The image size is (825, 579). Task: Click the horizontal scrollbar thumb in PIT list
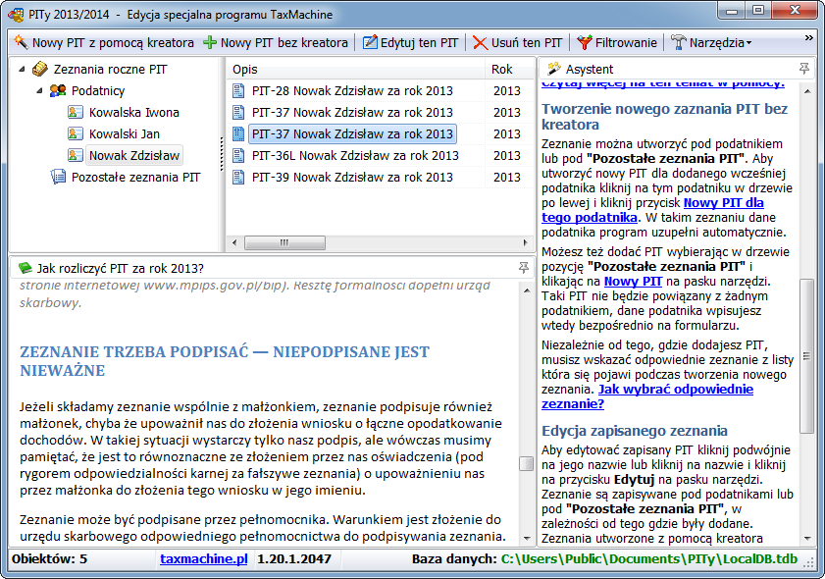(284, 242)
